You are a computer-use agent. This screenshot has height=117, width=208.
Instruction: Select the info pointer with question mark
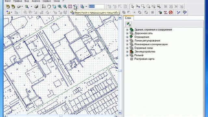pyautogui.click(x=138, y=6)
